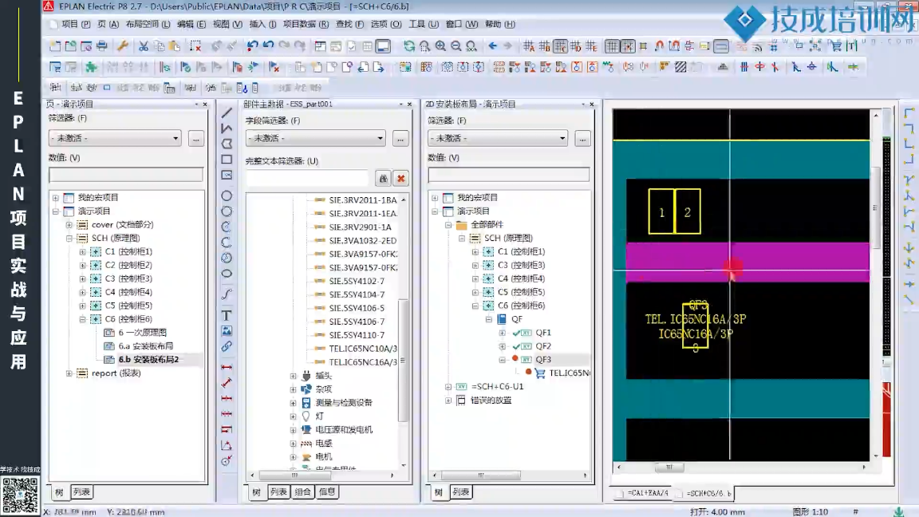Screen dimensions: 919x517
Task: Select the Polygon drawing tool
Action: [227, 144]
